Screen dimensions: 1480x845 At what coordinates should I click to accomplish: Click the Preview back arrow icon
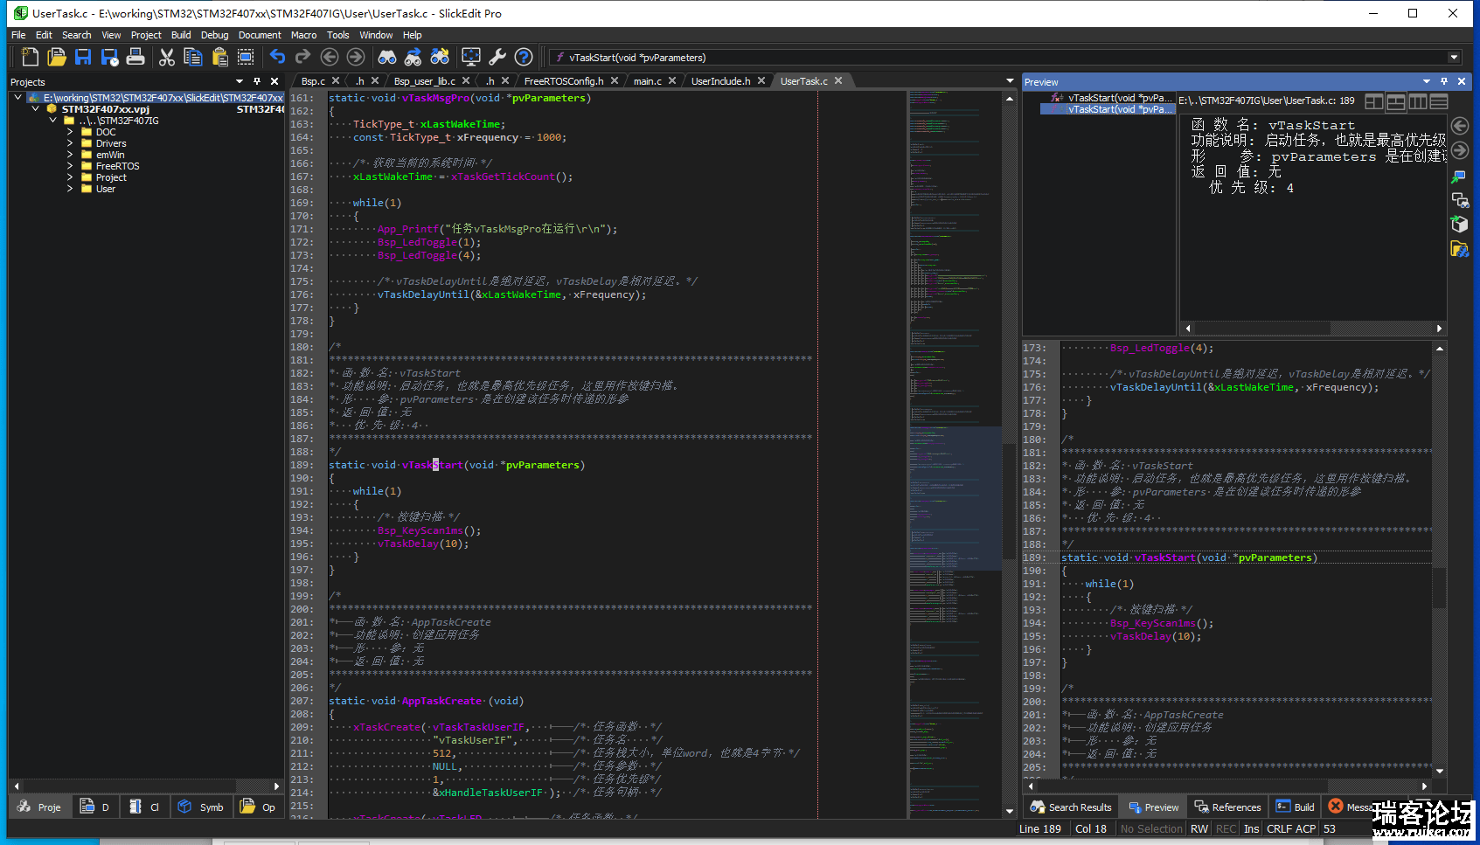(x=1459, y=126)
